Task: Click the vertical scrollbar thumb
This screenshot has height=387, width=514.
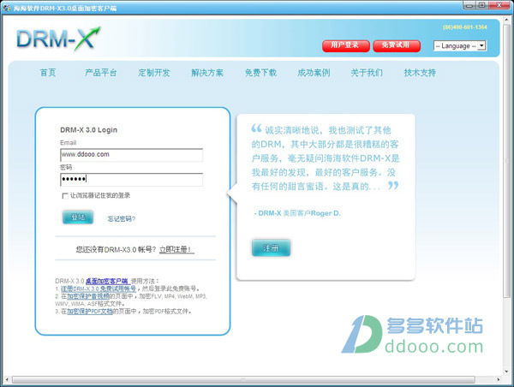Action: (x=507, y=161)
